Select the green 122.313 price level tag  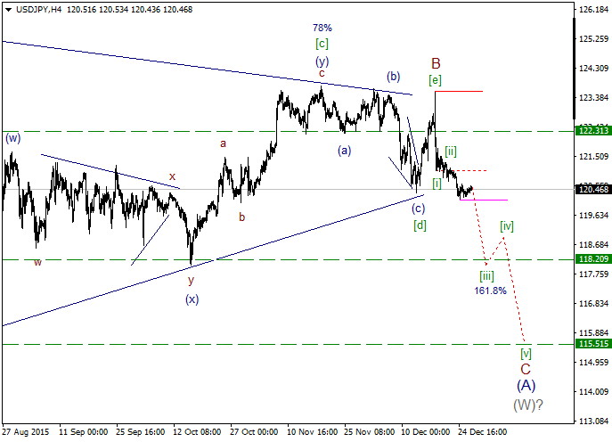click(x=593, y=131)
